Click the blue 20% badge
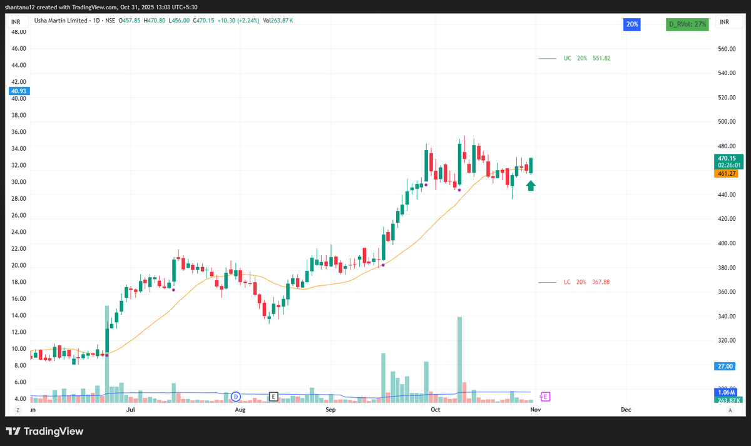This screenshot has width=751, height=446. (631, 24)
